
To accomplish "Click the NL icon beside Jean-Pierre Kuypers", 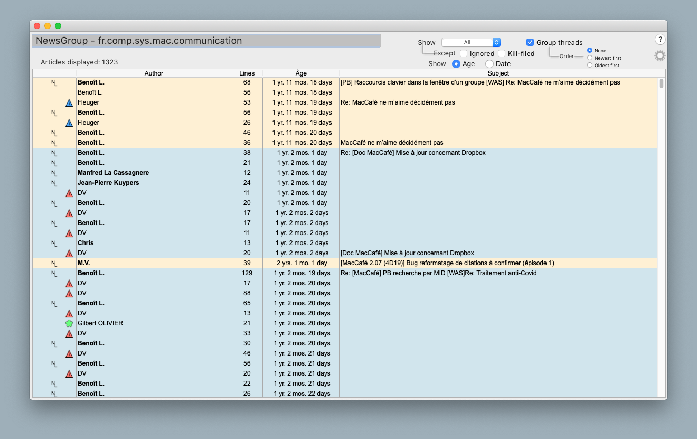I will [x=54, y=183].
